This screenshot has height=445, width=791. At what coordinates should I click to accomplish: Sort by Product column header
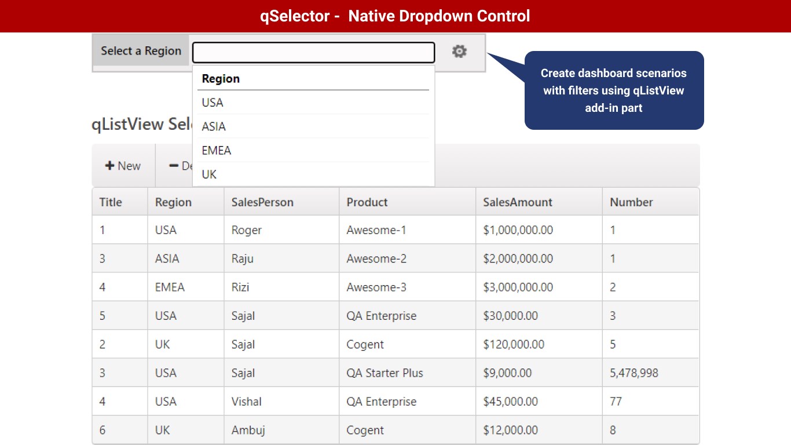(367, 202)
